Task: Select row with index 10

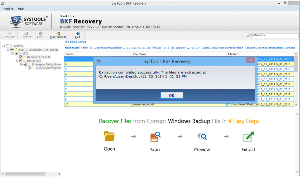Action: pos(179,104)
